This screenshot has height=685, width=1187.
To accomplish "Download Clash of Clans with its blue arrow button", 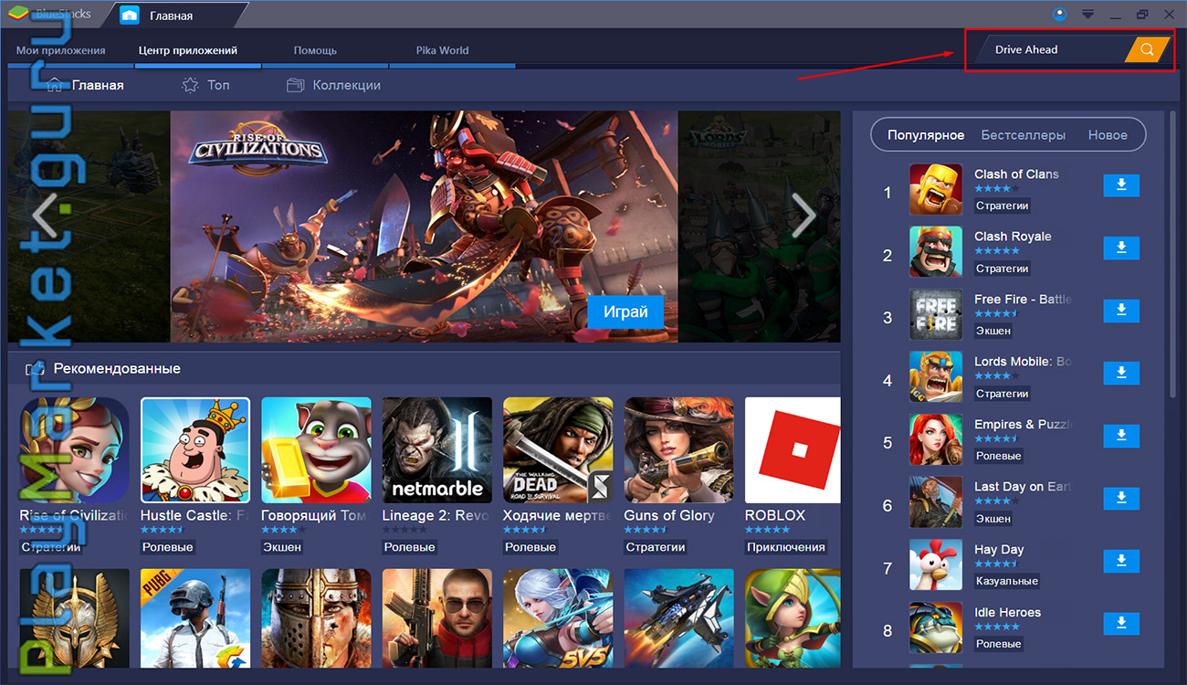I will [x=1121, y=185].
